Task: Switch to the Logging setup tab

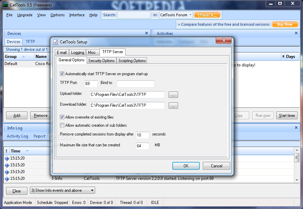Action: coord(78,53)
